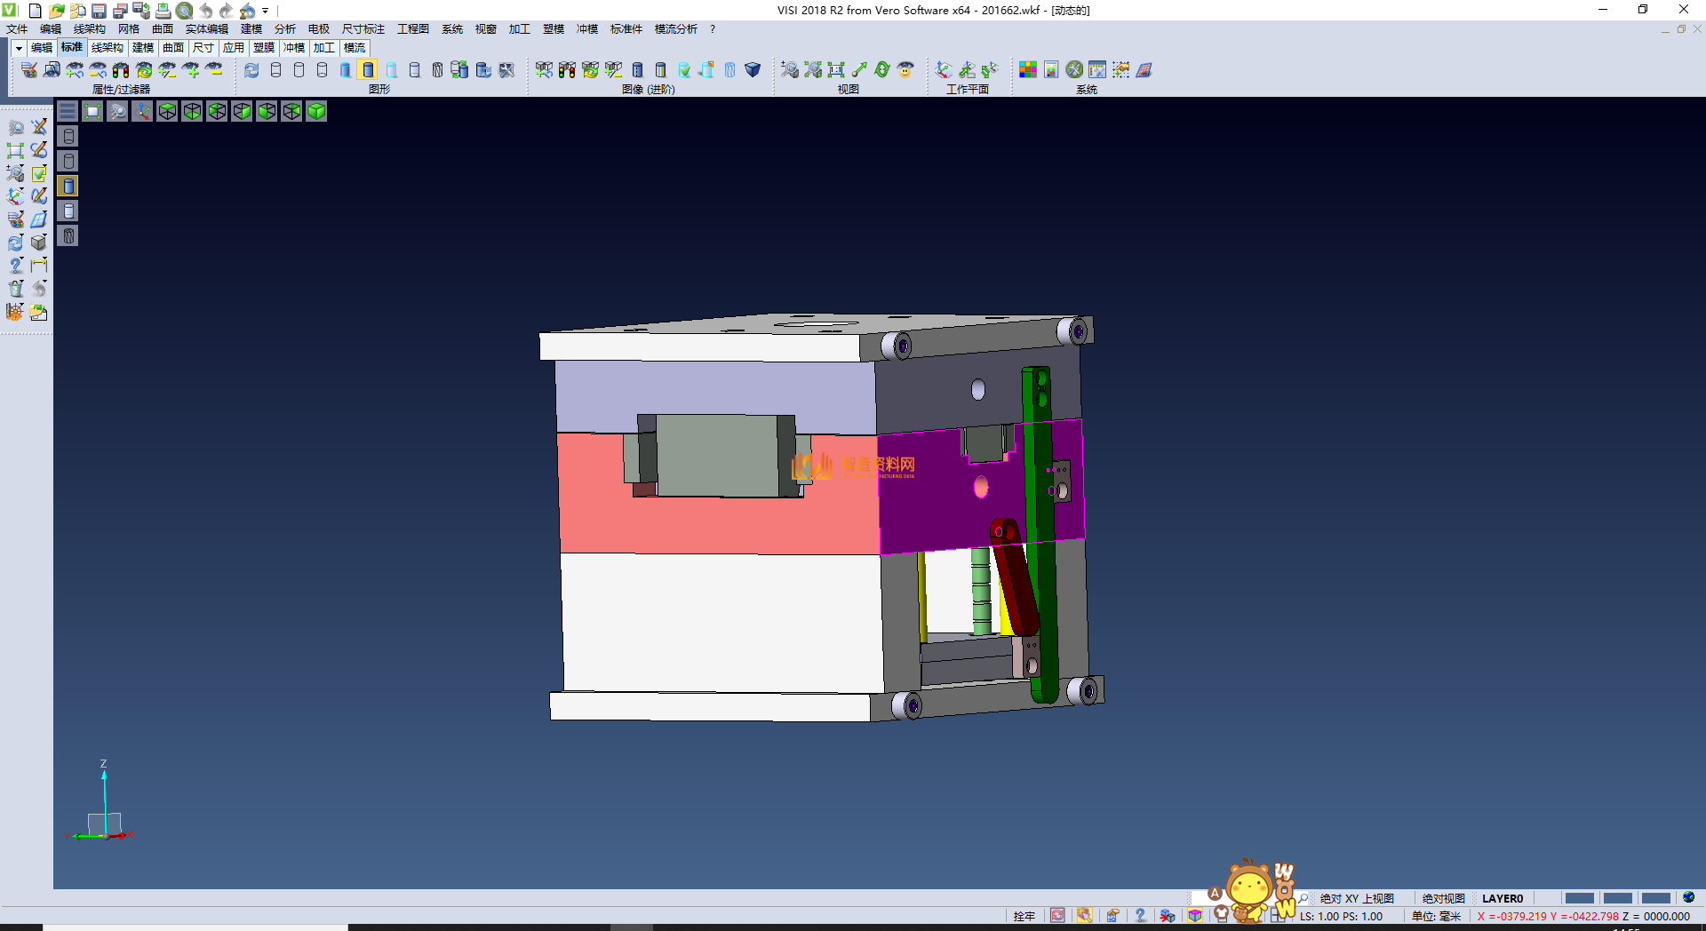Image resolution: width=1706 pixels, height=931 pixels.
Task: Click the traffic light filter icon
Action: pos(121,70)
